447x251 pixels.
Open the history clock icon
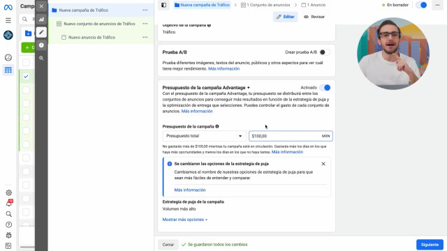tap(41, 45)
